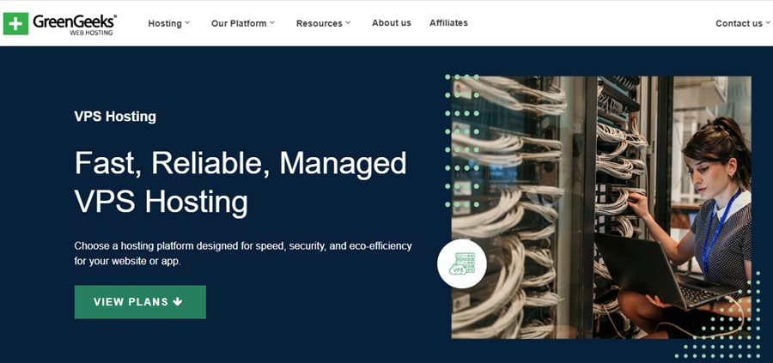The image size is (773, 363).
Task: Click the VIEW PLANS button
Action: 140,302
